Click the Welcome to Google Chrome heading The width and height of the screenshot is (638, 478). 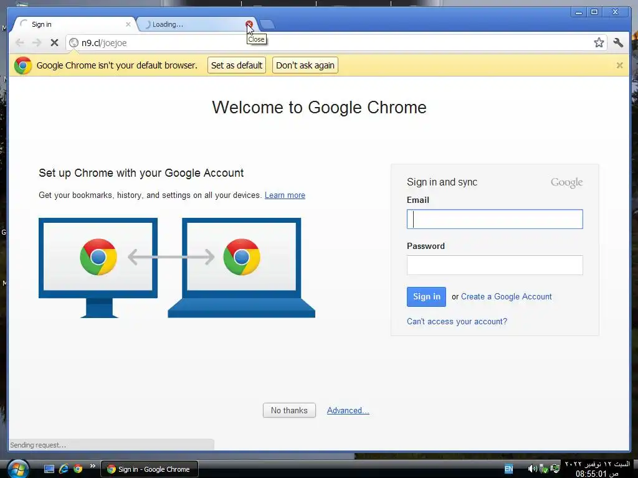pos(319,108)
